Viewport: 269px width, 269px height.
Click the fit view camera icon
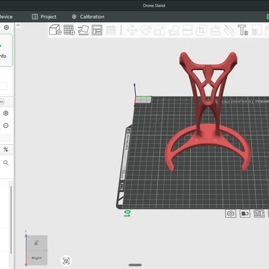tap(66, 261)
